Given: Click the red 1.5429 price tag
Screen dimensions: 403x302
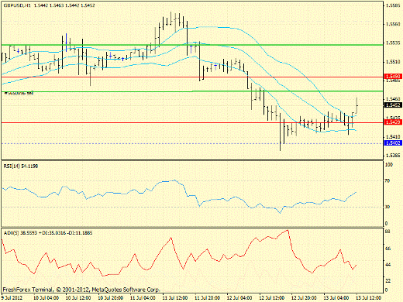Looking at the screenshot, I should pyautogui.click(x=393, y=122).
